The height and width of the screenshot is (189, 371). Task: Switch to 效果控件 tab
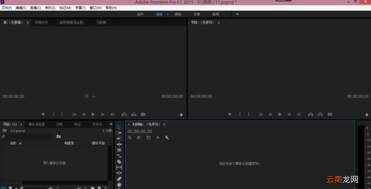[42, 22]
